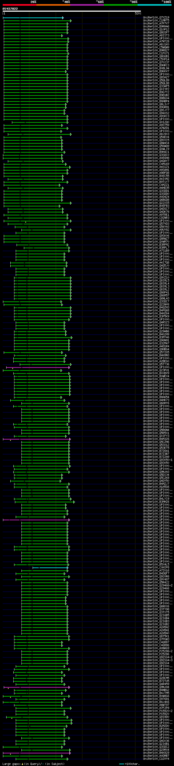Select UniRef100_Q4G036 entry

coord(156,741)
